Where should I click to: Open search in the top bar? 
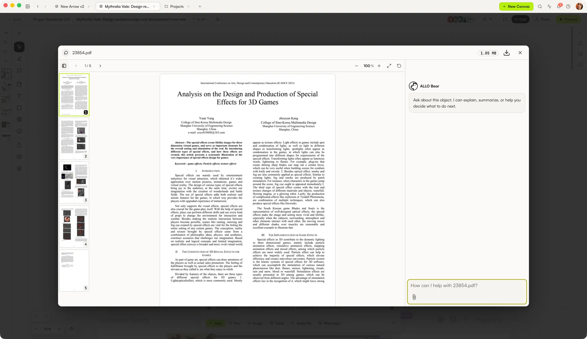tap(540, 6)
